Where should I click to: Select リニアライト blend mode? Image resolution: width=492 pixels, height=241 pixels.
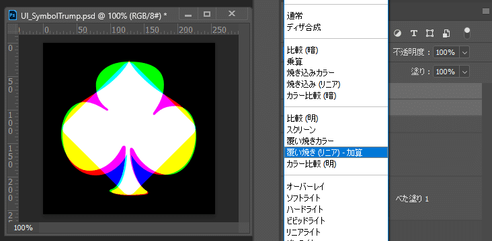click(336, 232)
